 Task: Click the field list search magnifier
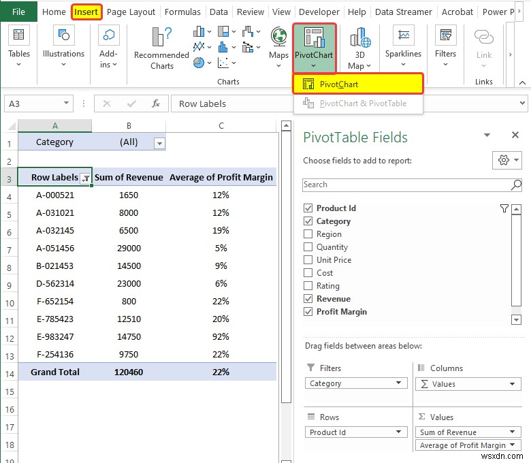[516, 185]
